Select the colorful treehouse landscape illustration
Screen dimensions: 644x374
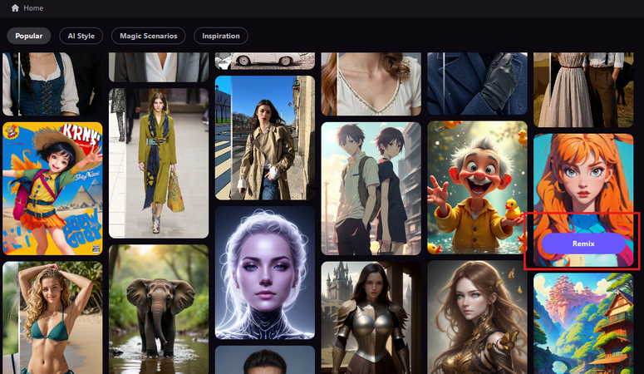[x=583, y=323]
